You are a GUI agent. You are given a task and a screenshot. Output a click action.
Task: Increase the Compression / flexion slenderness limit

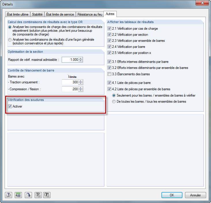[x=81, y=88]
